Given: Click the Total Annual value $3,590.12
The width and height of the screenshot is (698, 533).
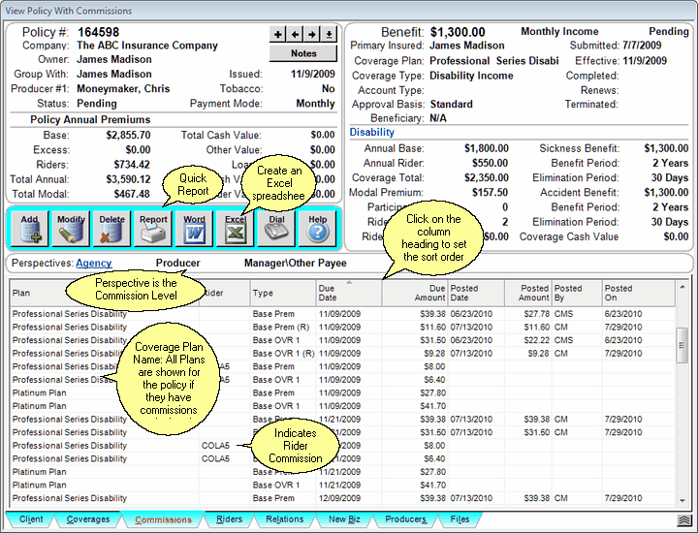Looking at the screenshot, I should [128, 179].
